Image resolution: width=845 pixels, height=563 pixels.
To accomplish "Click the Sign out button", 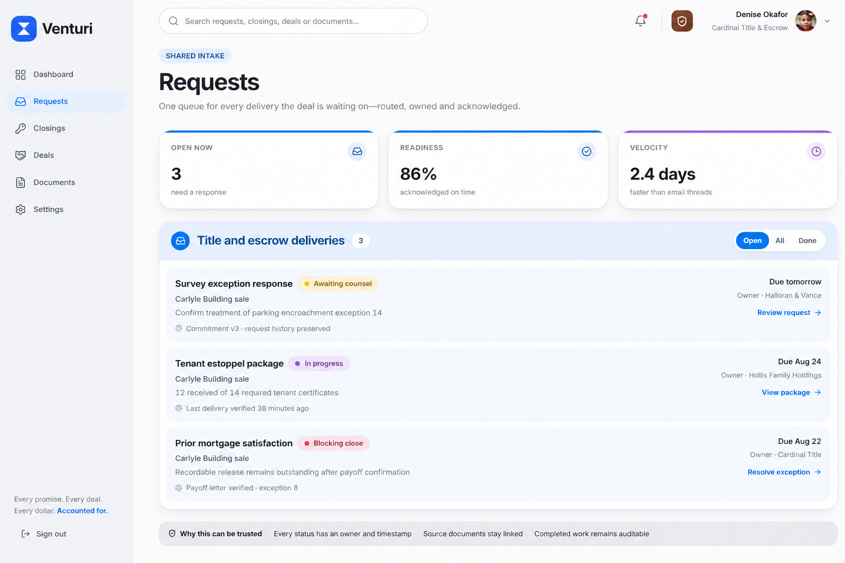I will coord(43,534).
